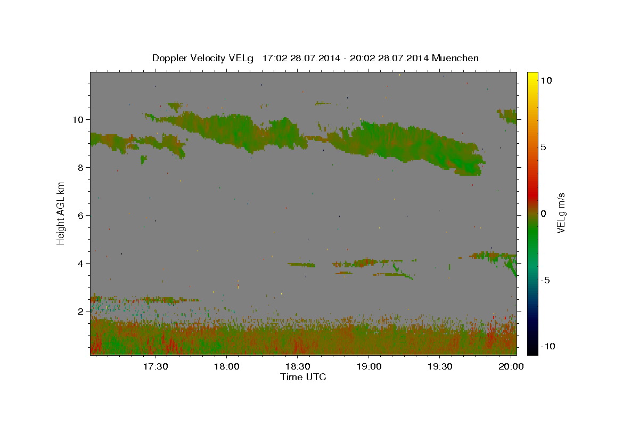Click the 19:30 time tick label
Viewport: 639px width, 426px height.
click(440, 367)
